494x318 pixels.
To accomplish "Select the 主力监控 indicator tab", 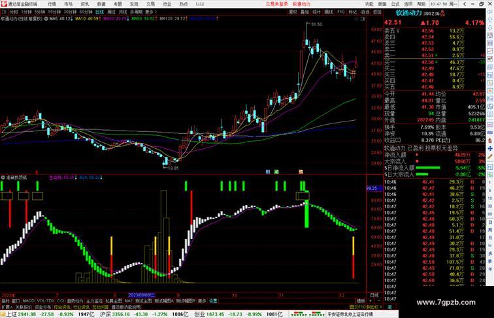I will (x=95, y=301).
